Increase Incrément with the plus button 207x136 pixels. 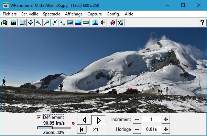tap(166, 120)
